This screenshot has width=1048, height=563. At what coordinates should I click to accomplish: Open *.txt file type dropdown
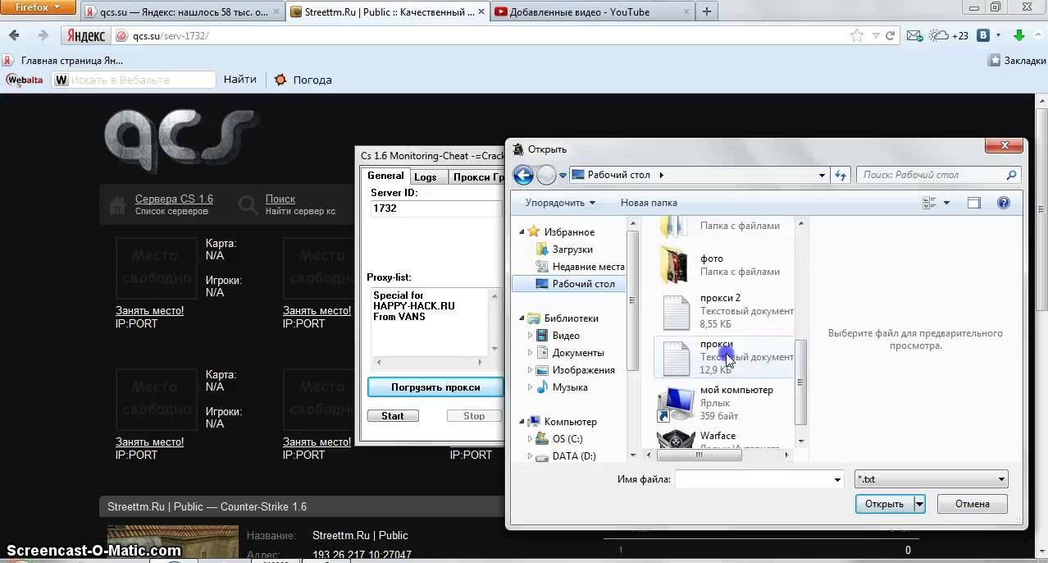pos(1001,479)
